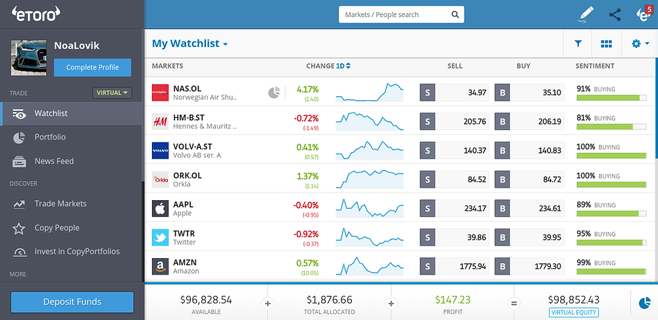Sell HM-B.ST at 205.76
Image resolution: width=658 pixels, height=320 pixels.
click(x=455, y=121)
